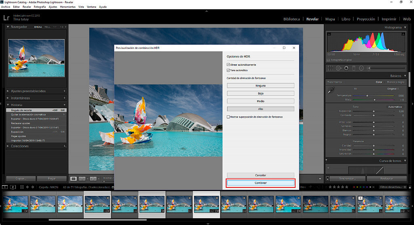Uncheck Alinear automáticamente option
The image size is (414, 225).
click(228, 65)
